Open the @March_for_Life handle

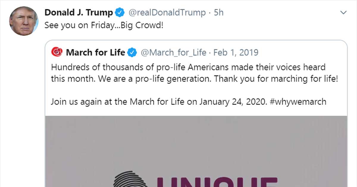click(x=173, y=53)
